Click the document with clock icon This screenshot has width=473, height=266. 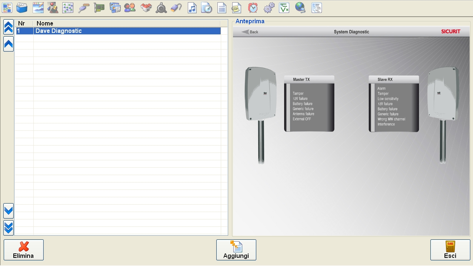(206, 8)
